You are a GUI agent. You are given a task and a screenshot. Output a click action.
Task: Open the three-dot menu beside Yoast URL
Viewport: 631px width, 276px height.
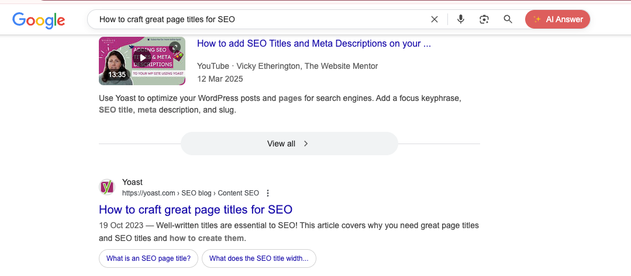[x=268, y=193]
